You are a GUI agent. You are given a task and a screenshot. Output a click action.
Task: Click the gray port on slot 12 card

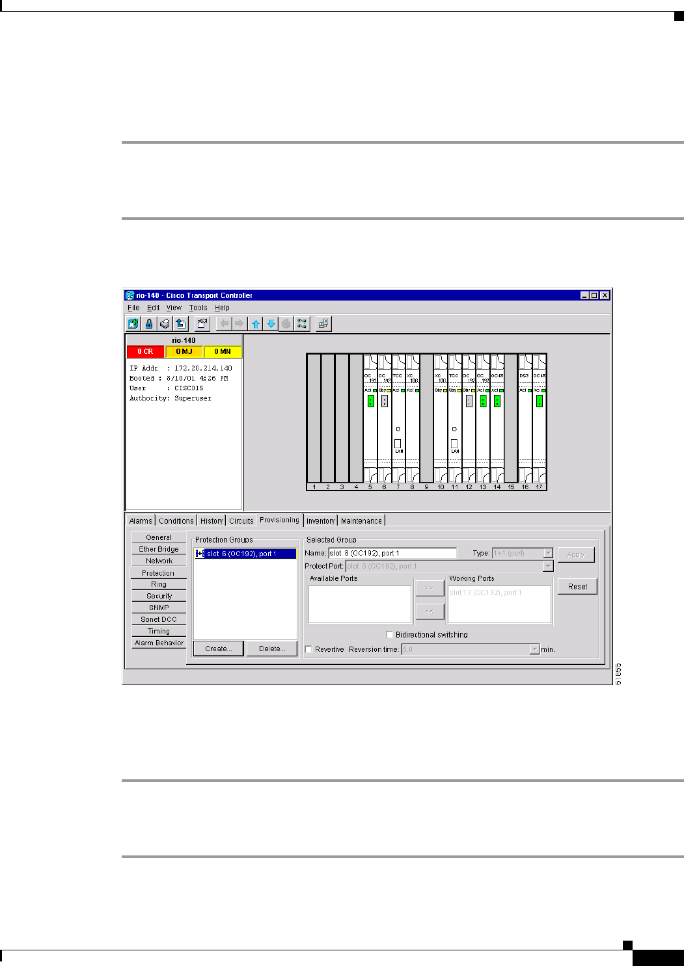469,401
